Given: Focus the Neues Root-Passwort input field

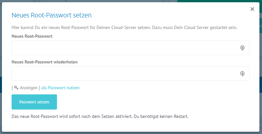Looking at the screenshot, I should (130, 48).
